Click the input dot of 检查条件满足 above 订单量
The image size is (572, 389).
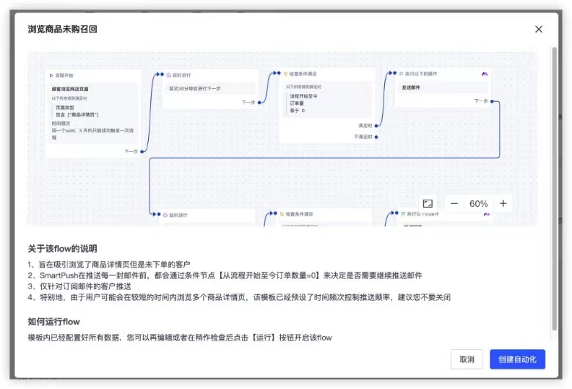pos(279,73)
